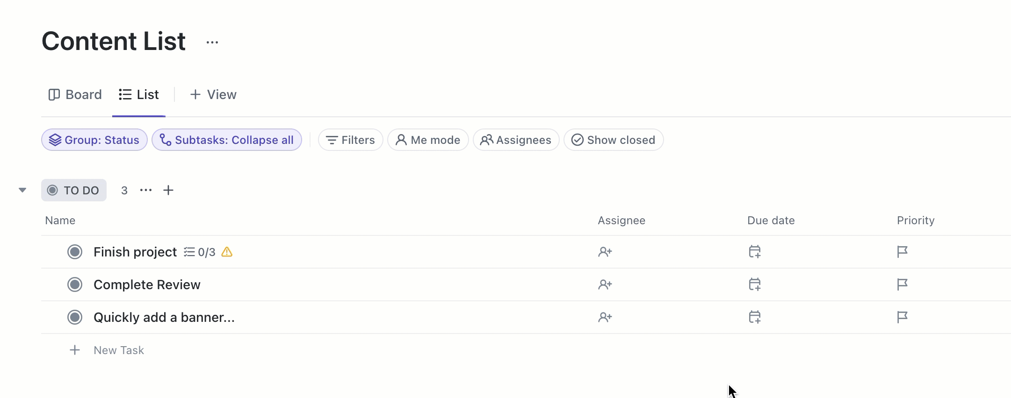
Task: Add a new View tab
Action: point(213,95)
